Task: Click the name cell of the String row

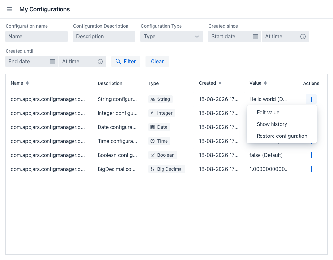Action: tap(48, 99)
